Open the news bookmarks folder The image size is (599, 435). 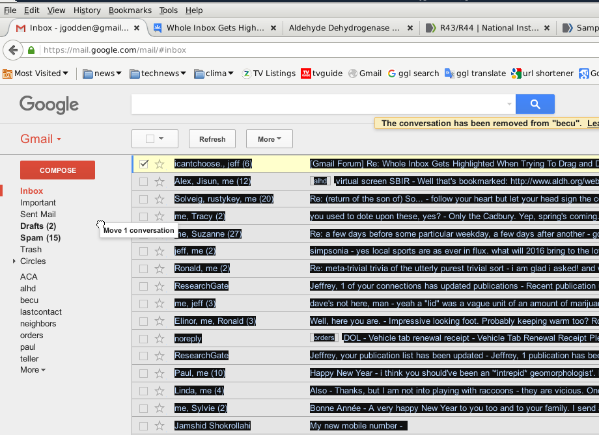coord(102,73)
